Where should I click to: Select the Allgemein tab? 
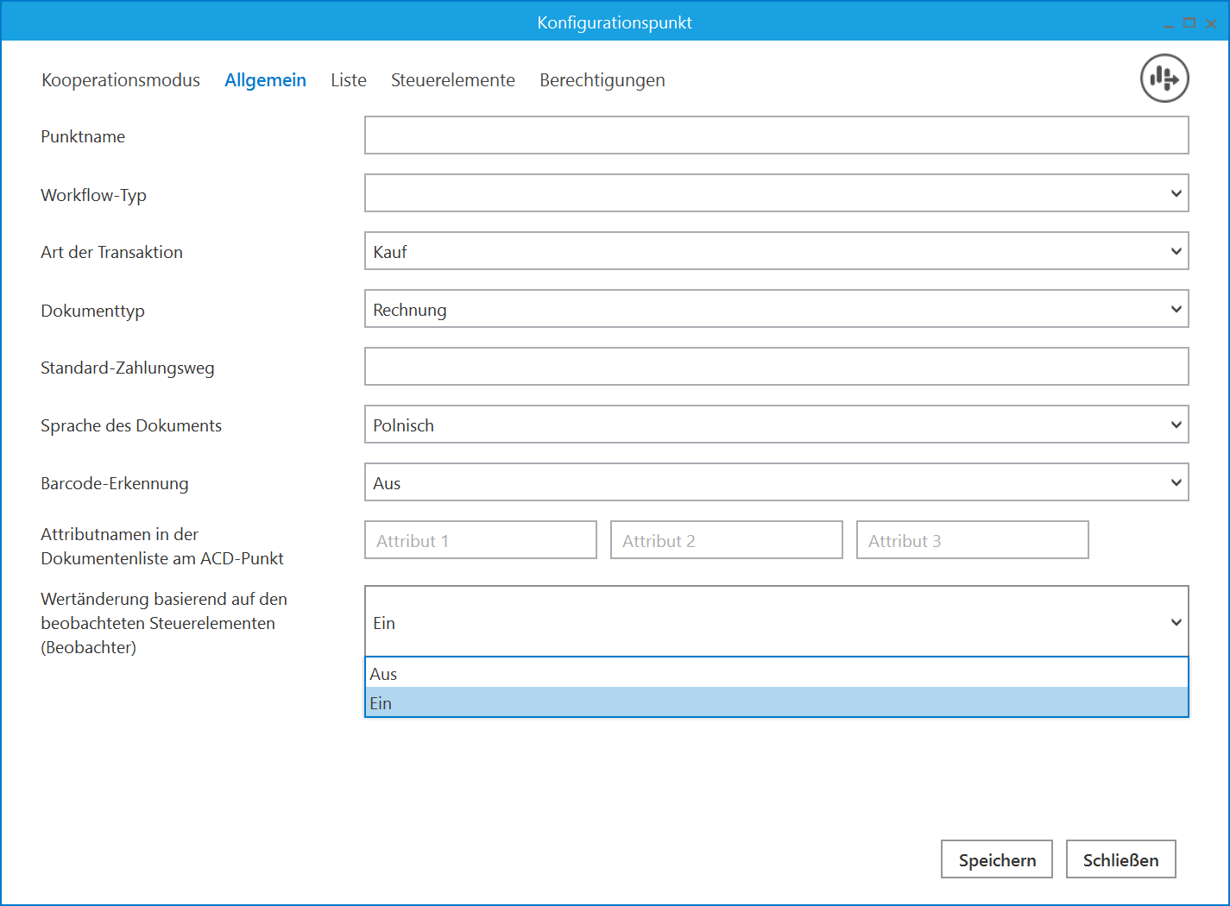click(x=265, y=80)
